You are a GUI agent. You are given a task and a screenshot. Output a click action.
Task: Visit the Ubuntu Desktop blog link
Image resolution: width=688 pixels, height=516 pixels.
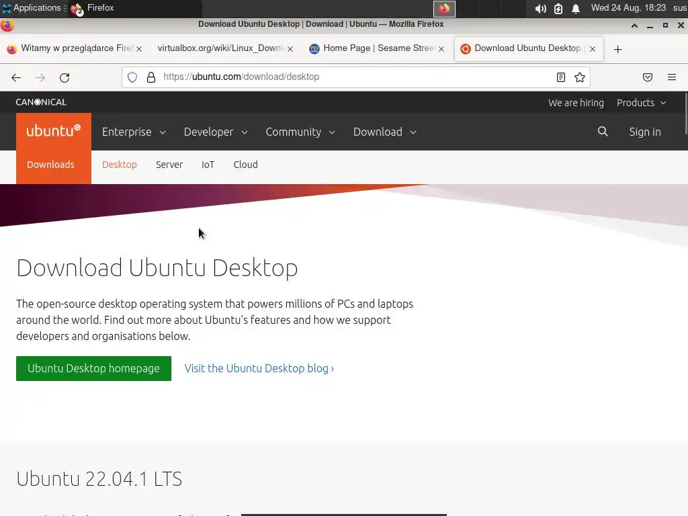tap(259, 368)
